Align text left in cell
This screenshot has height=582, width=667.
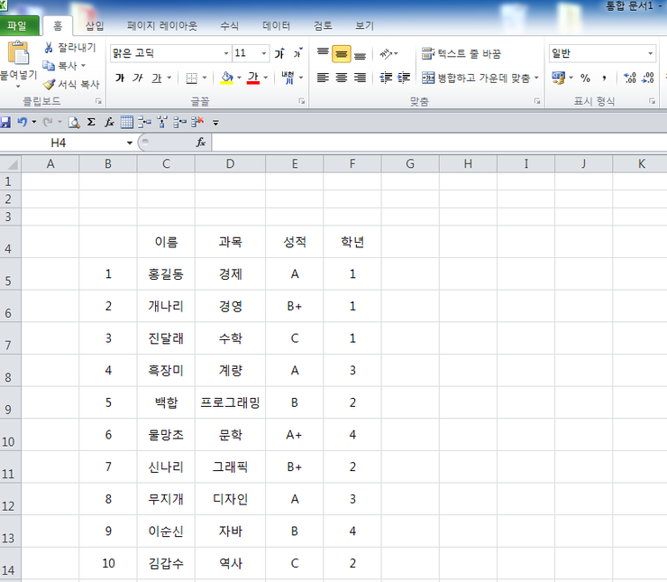point(323,78)
